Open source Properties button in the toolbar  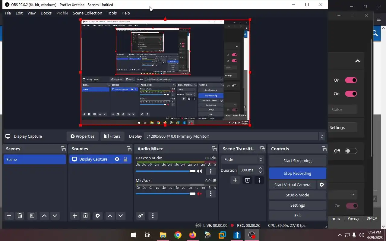(82, 136)
